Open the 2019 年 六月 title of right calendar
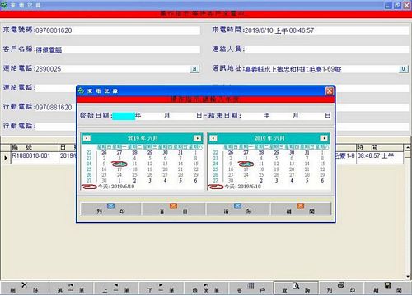412x296 pixels. point(269,138)
